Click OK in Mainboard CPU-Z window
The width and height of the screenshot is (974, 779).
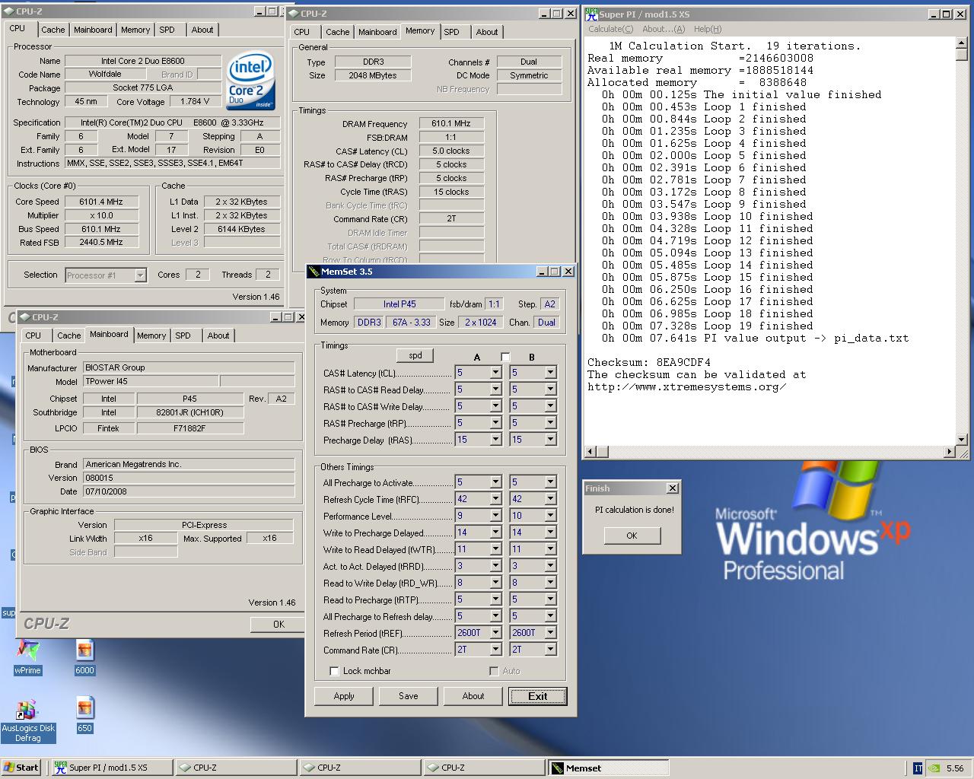[x=279, y=624]
